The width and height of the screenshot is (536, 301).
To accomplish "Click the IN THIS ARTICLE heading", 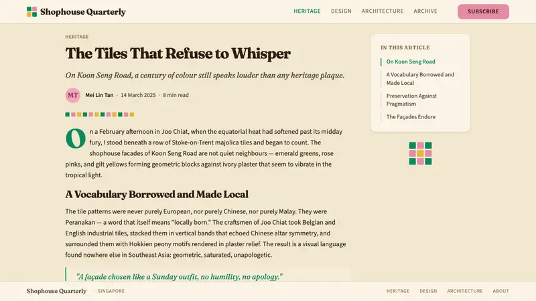I will tap(405, 47).
